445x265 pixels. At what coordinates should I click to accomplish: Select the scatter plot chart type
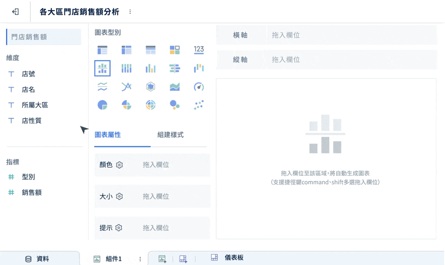(x=198, y=105)
